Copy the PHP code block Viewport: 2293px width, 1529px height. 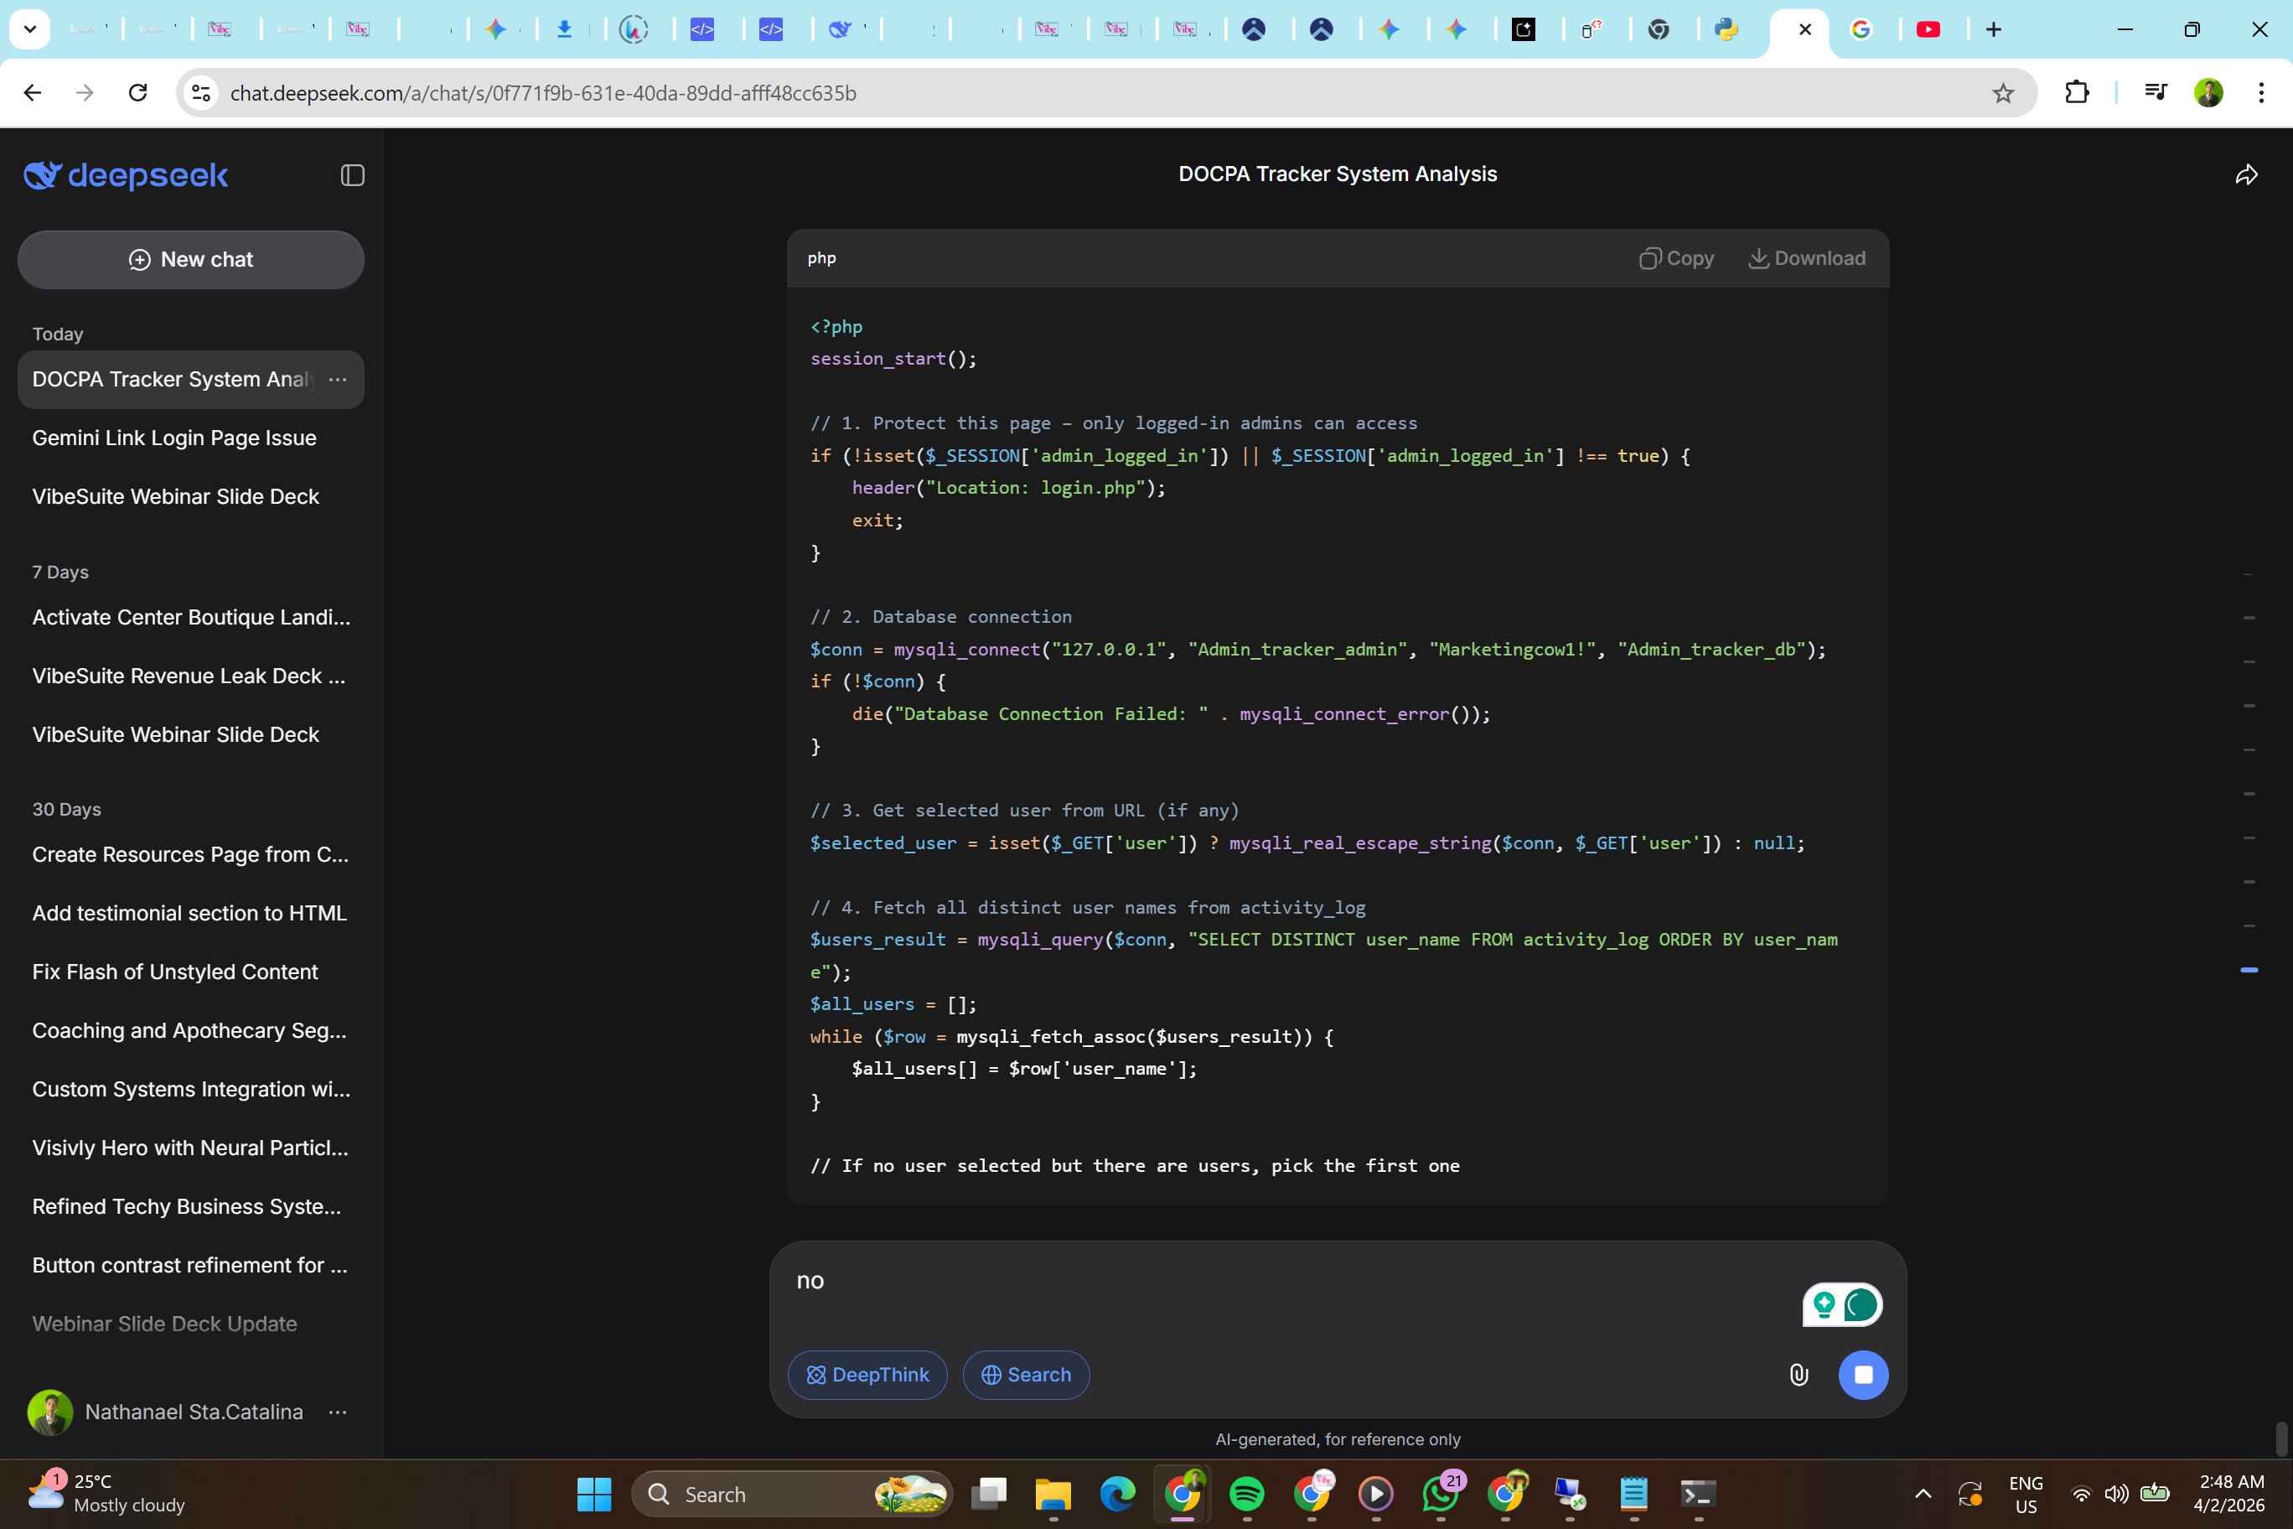pyautogui.click(x=1677, y=258)
